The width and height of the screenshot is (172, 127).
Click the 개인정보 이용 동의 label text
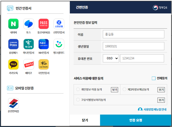point(91,89)
